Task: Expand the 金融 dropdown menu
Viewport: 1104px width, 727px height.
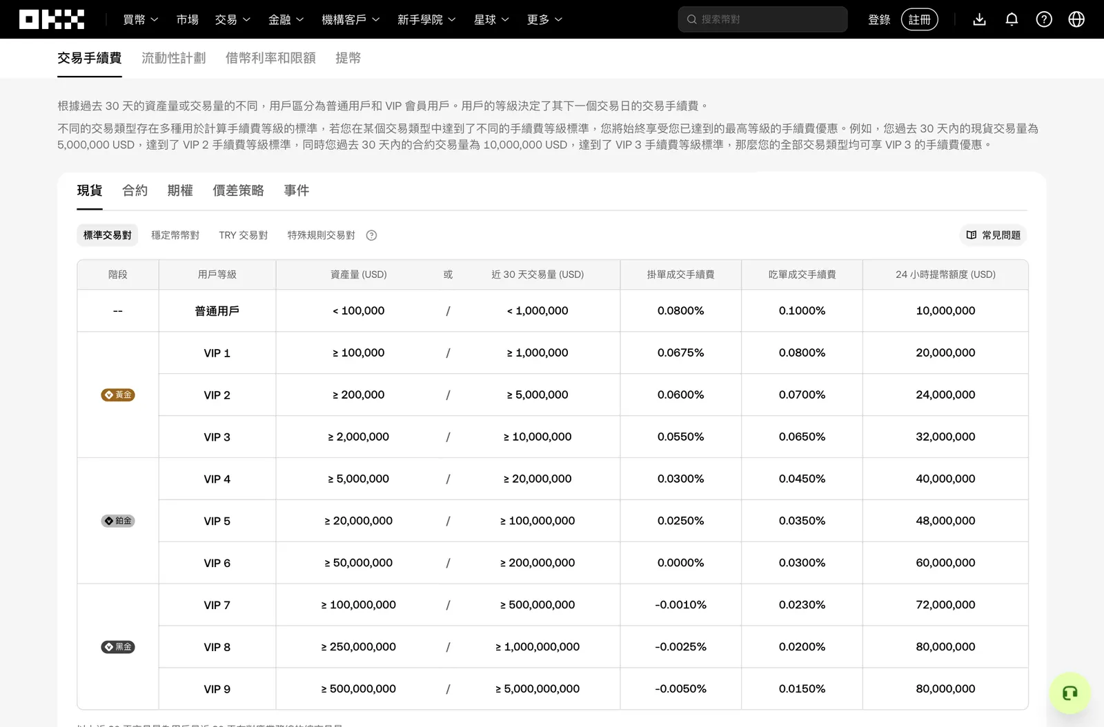Action: (286, 19)
